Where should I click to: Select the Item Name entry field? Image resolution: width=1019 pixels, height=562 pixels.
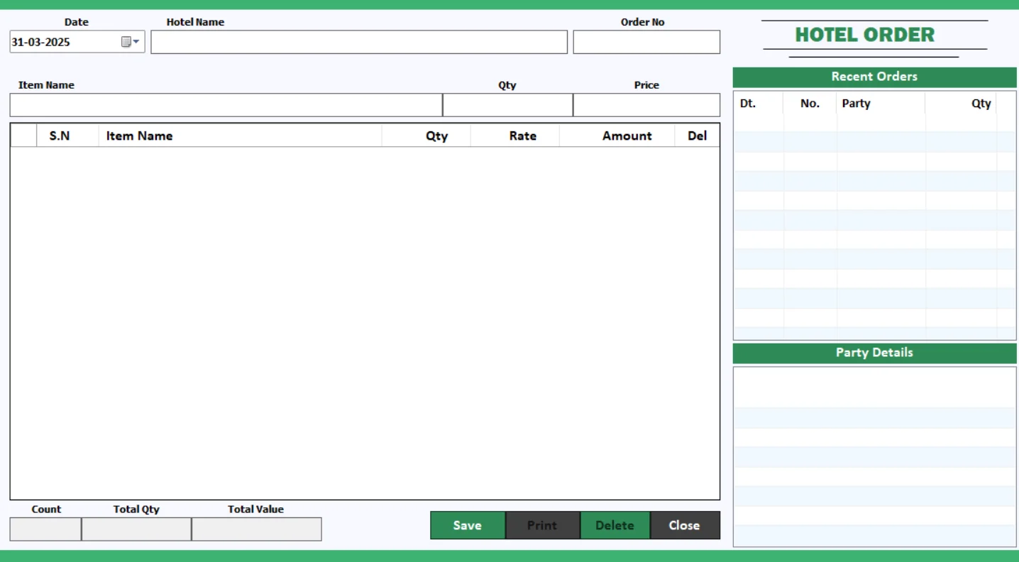click(x=226, y=105)
